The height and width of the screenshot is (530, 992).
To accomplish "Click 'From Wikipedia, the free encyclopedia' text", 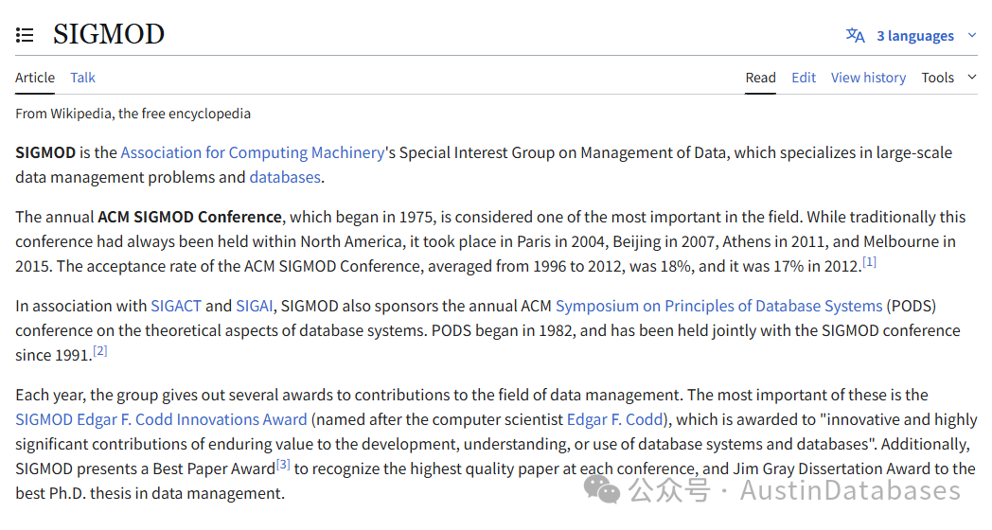I will tap(133, 114).
